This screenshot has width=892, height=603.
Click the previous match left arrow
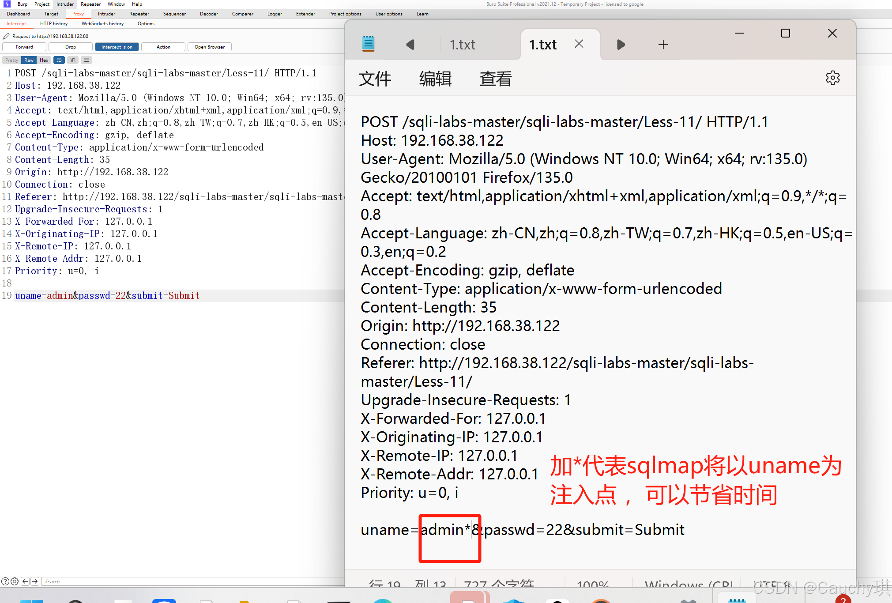[25, 581]
